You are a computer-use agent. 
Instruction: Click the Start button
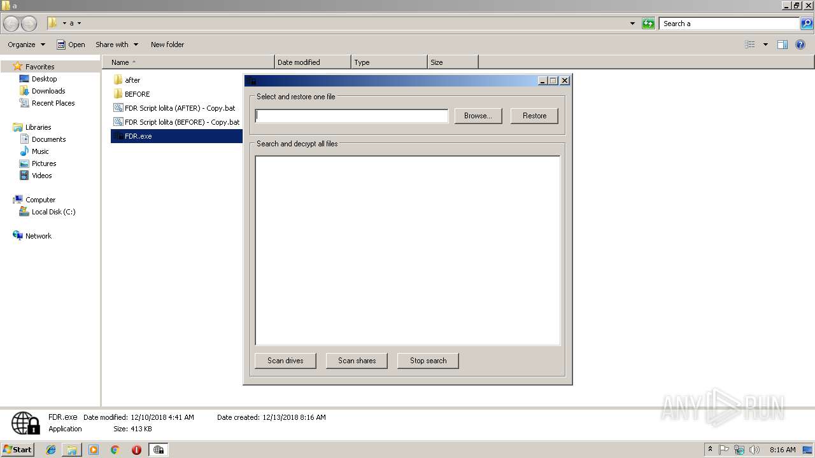pyautogui.click(x=17, y=449)
